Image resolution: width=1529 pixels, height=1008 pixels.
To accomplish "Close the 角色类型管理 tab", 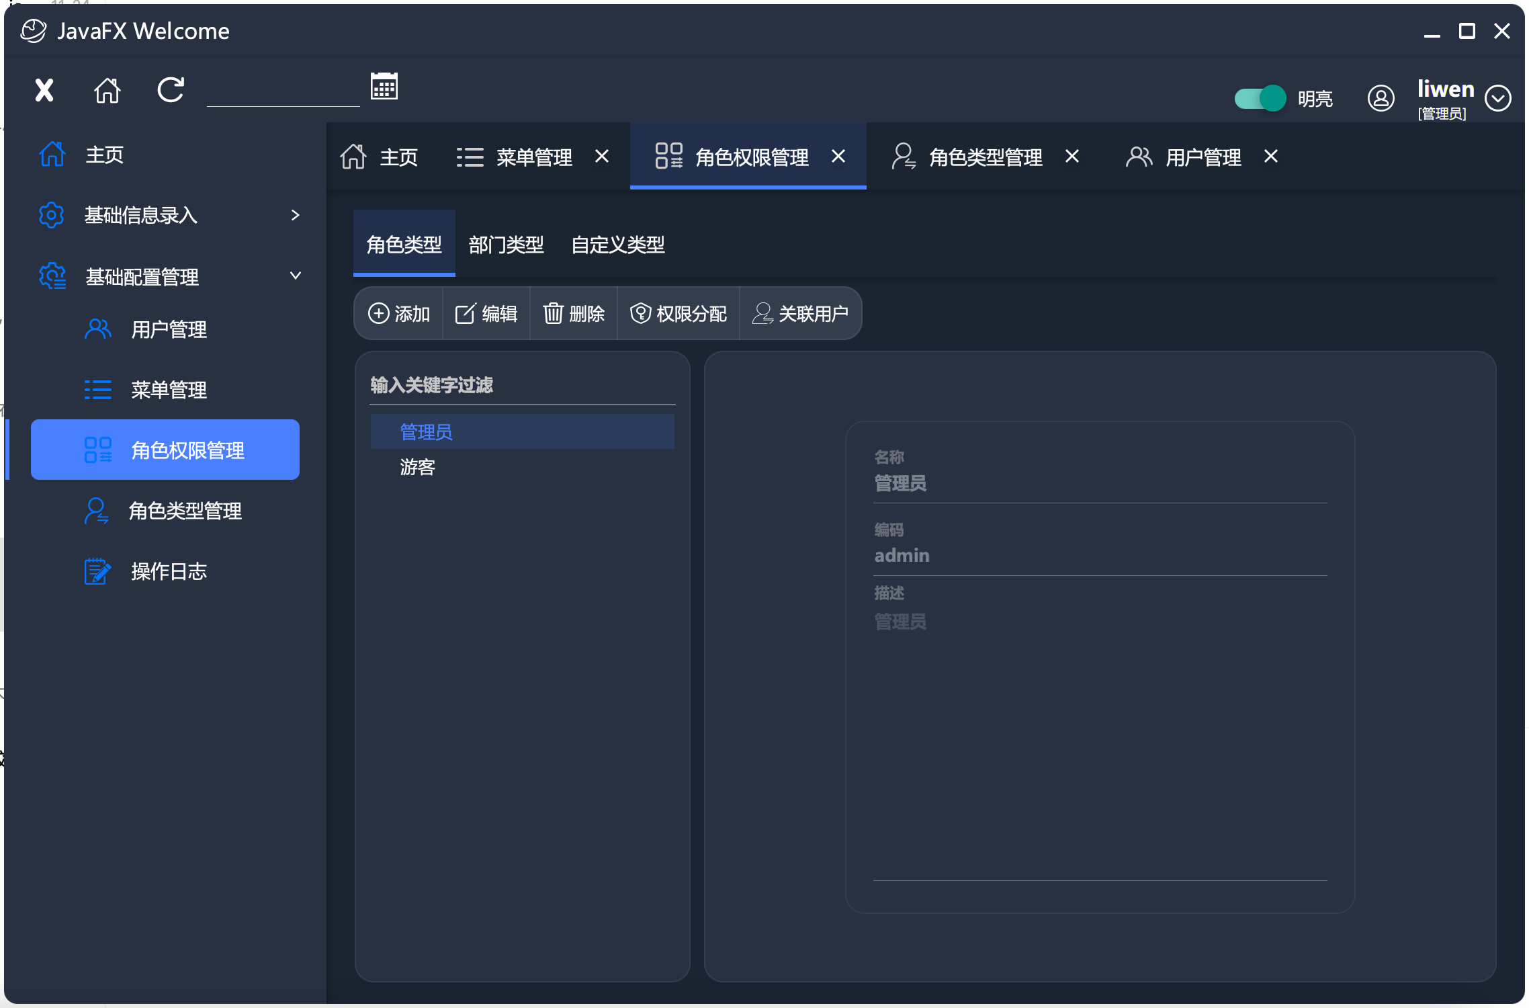I will [1072, 157].
